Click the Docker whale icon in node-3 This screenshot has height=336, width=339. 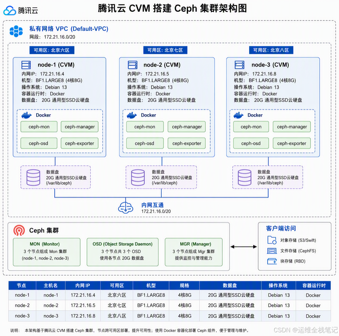(x=238, y=115)
